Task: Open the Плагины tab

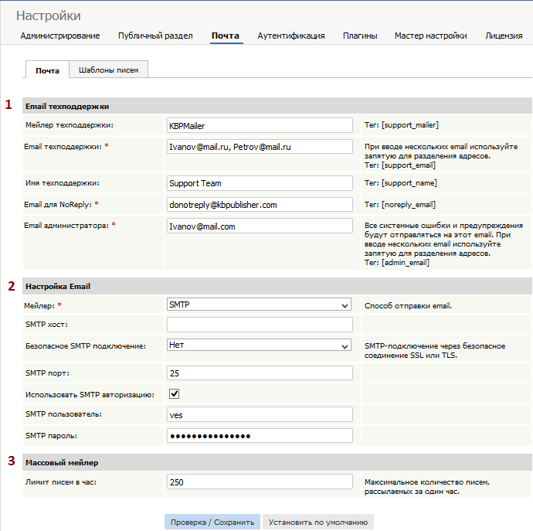Action: pyautogui.click(x=360, y=36)
